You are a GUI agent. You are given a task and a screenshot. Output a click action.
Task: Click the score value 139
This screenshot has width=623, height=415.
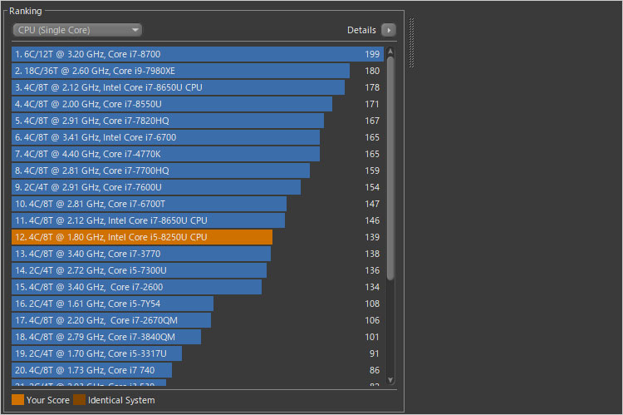[x=372, y=237]
